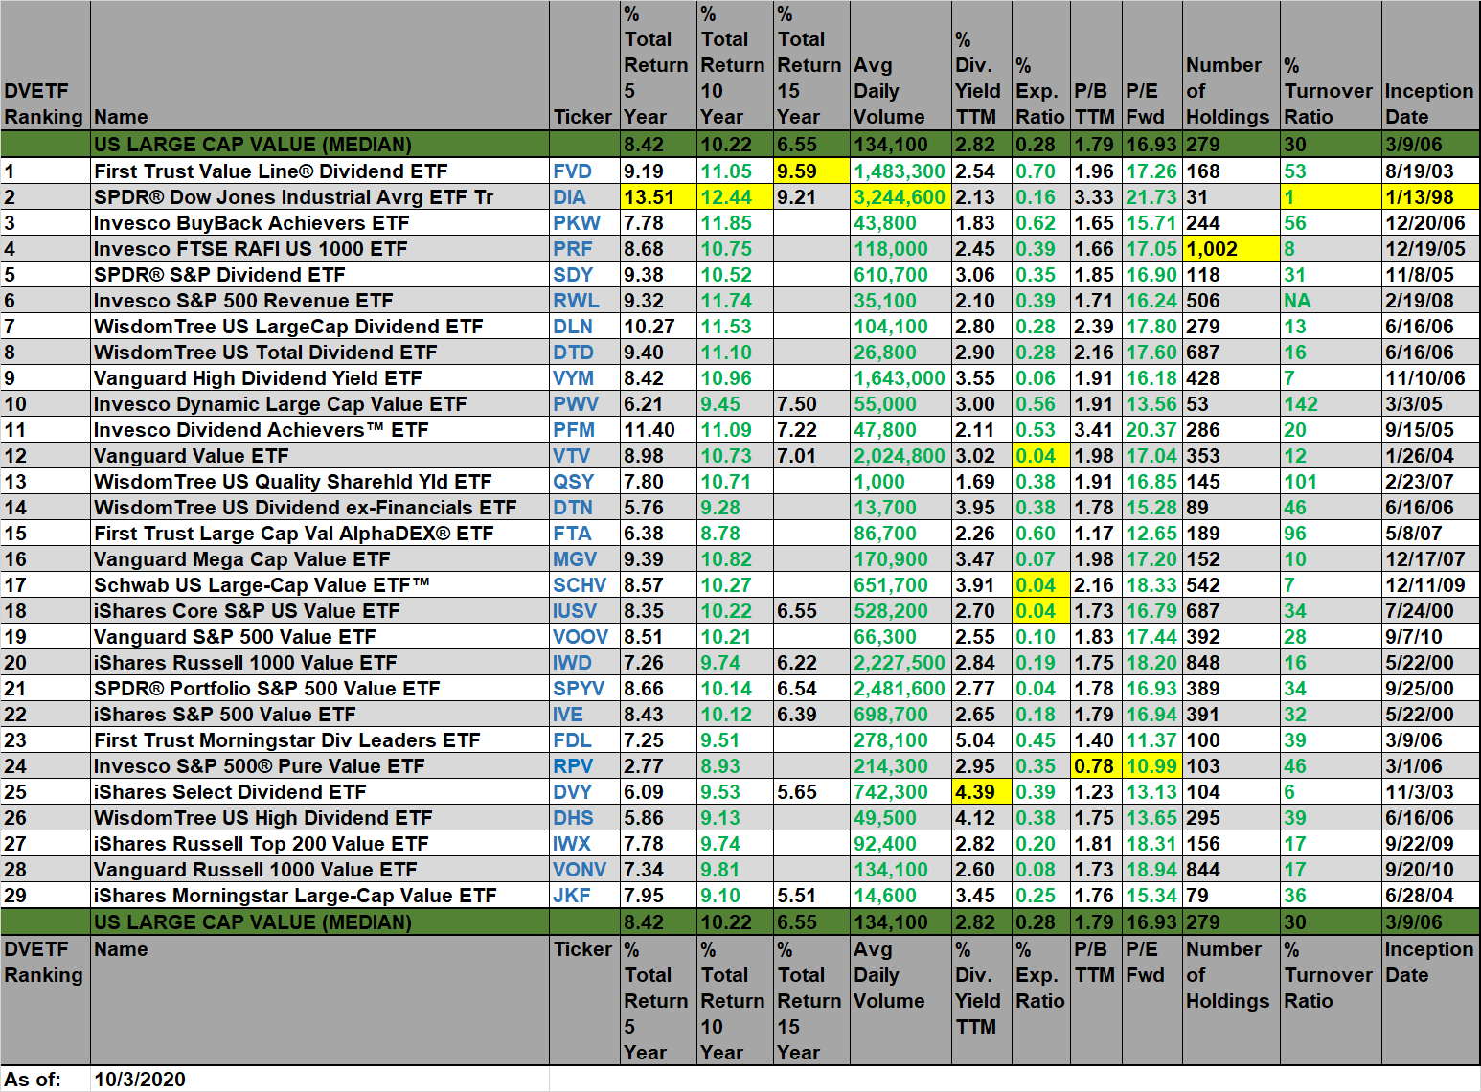This screenshot has width=1481, height=1092.
Task: Select the VONV ticker cell
Action: click(x=584, y=870)
